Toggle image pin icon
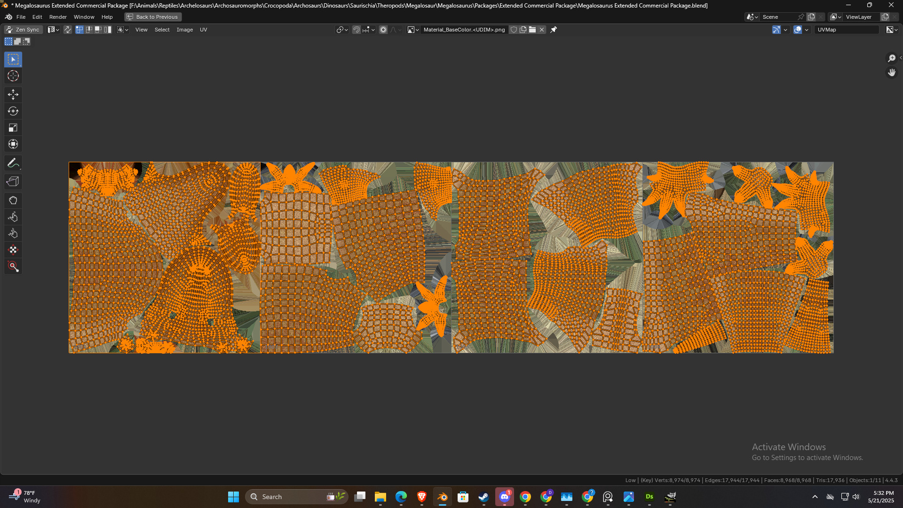The image size is (903, 508). 554,30
